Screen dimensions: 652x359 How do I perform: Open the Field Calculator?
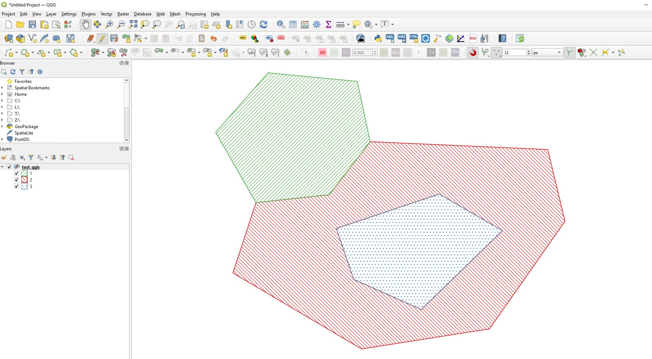point(304,24)
